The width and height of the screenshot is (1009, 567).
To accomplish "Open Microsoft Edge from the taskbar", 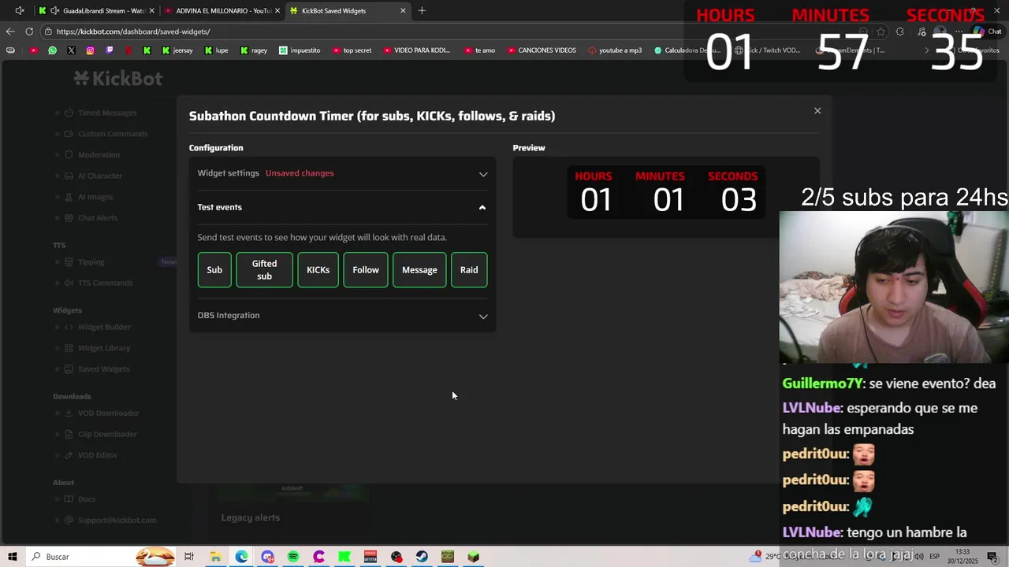I will (x=241, y=557).
